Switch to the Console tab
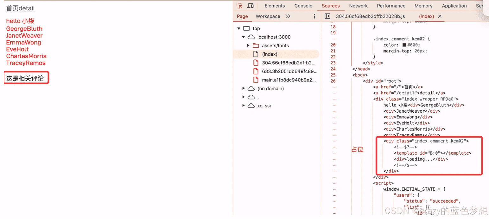489x219 pixels. pos(303,6)
